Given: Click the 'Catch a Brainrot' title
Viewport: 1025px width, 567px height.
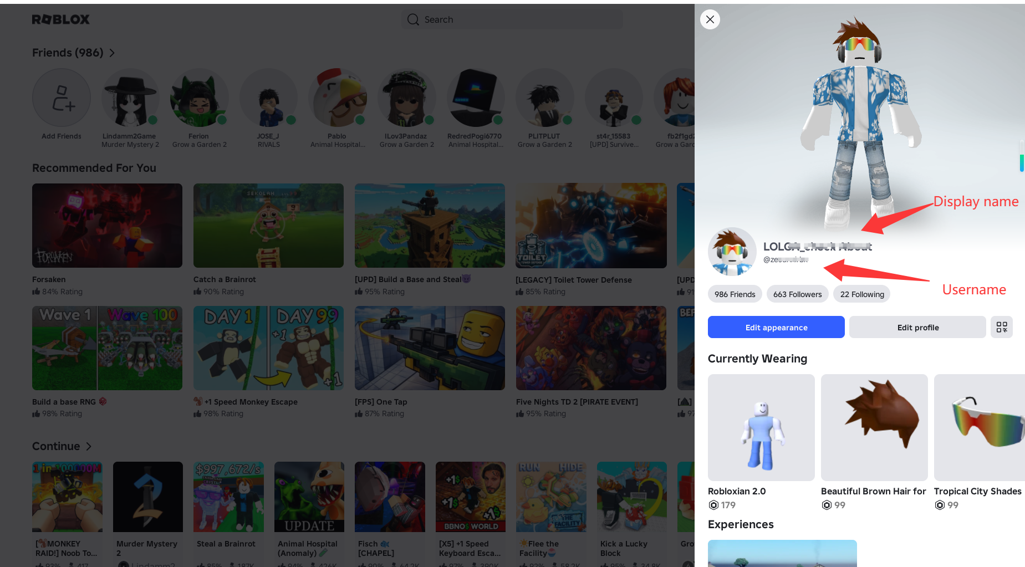Looking at the screenshot, I should (225, 279).
